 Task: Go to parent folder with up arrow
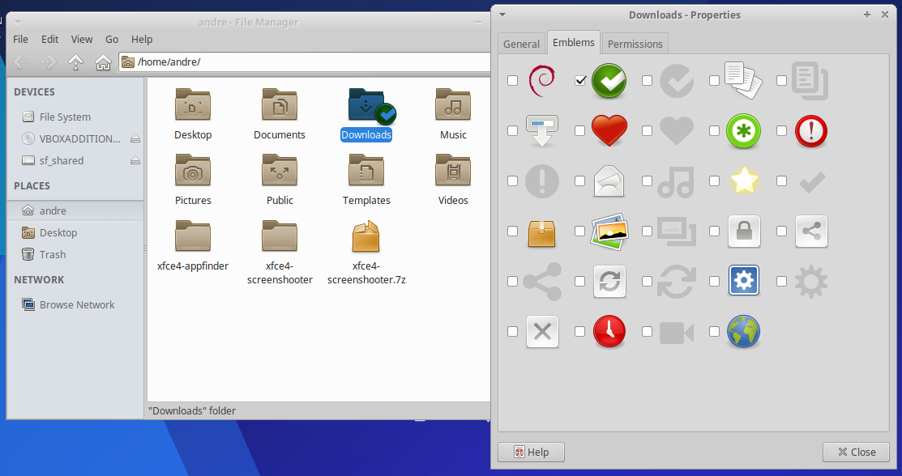click(x=75, y=62)
